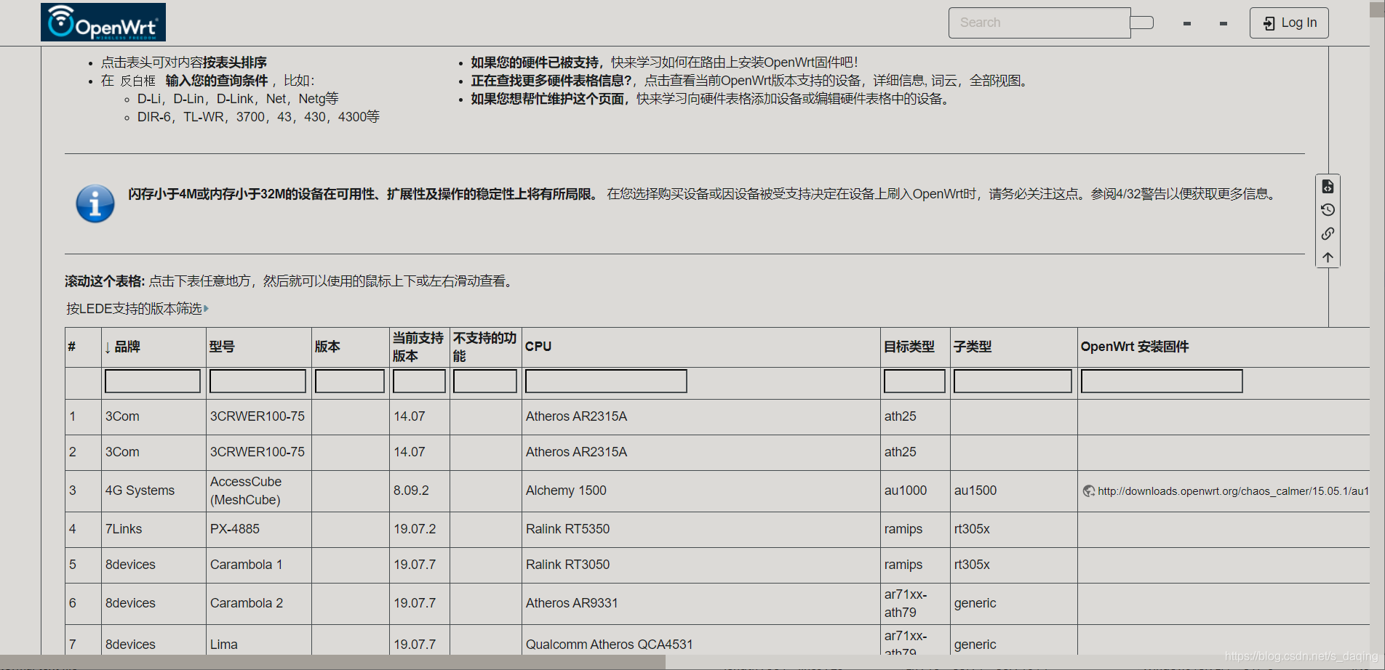This screenshot has height=670, width=1385.
Task: Sort the table by 型号 header
Action: point(258,347)
